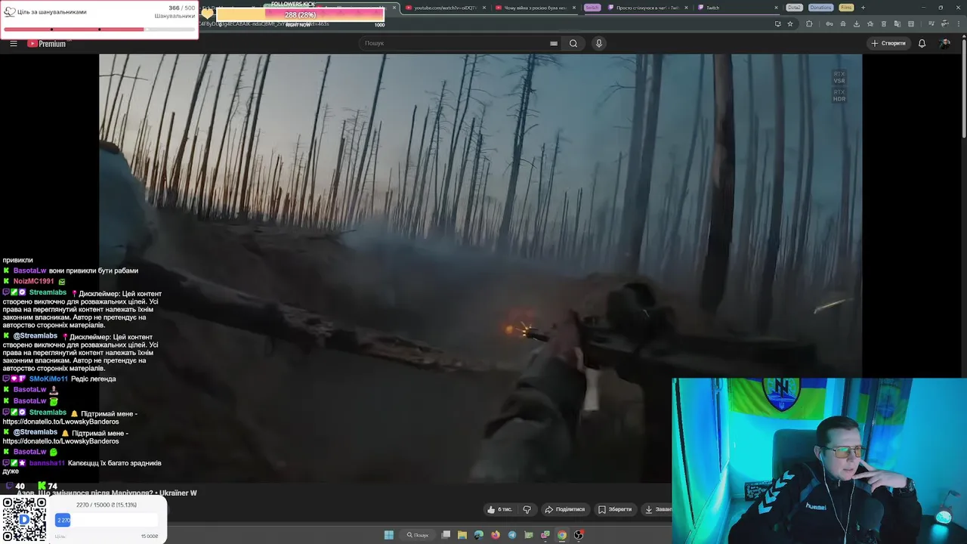The width and height of the screenshot is (967, 544).
Task: Open the Створити (Create) button
Action: click(888, 43)
